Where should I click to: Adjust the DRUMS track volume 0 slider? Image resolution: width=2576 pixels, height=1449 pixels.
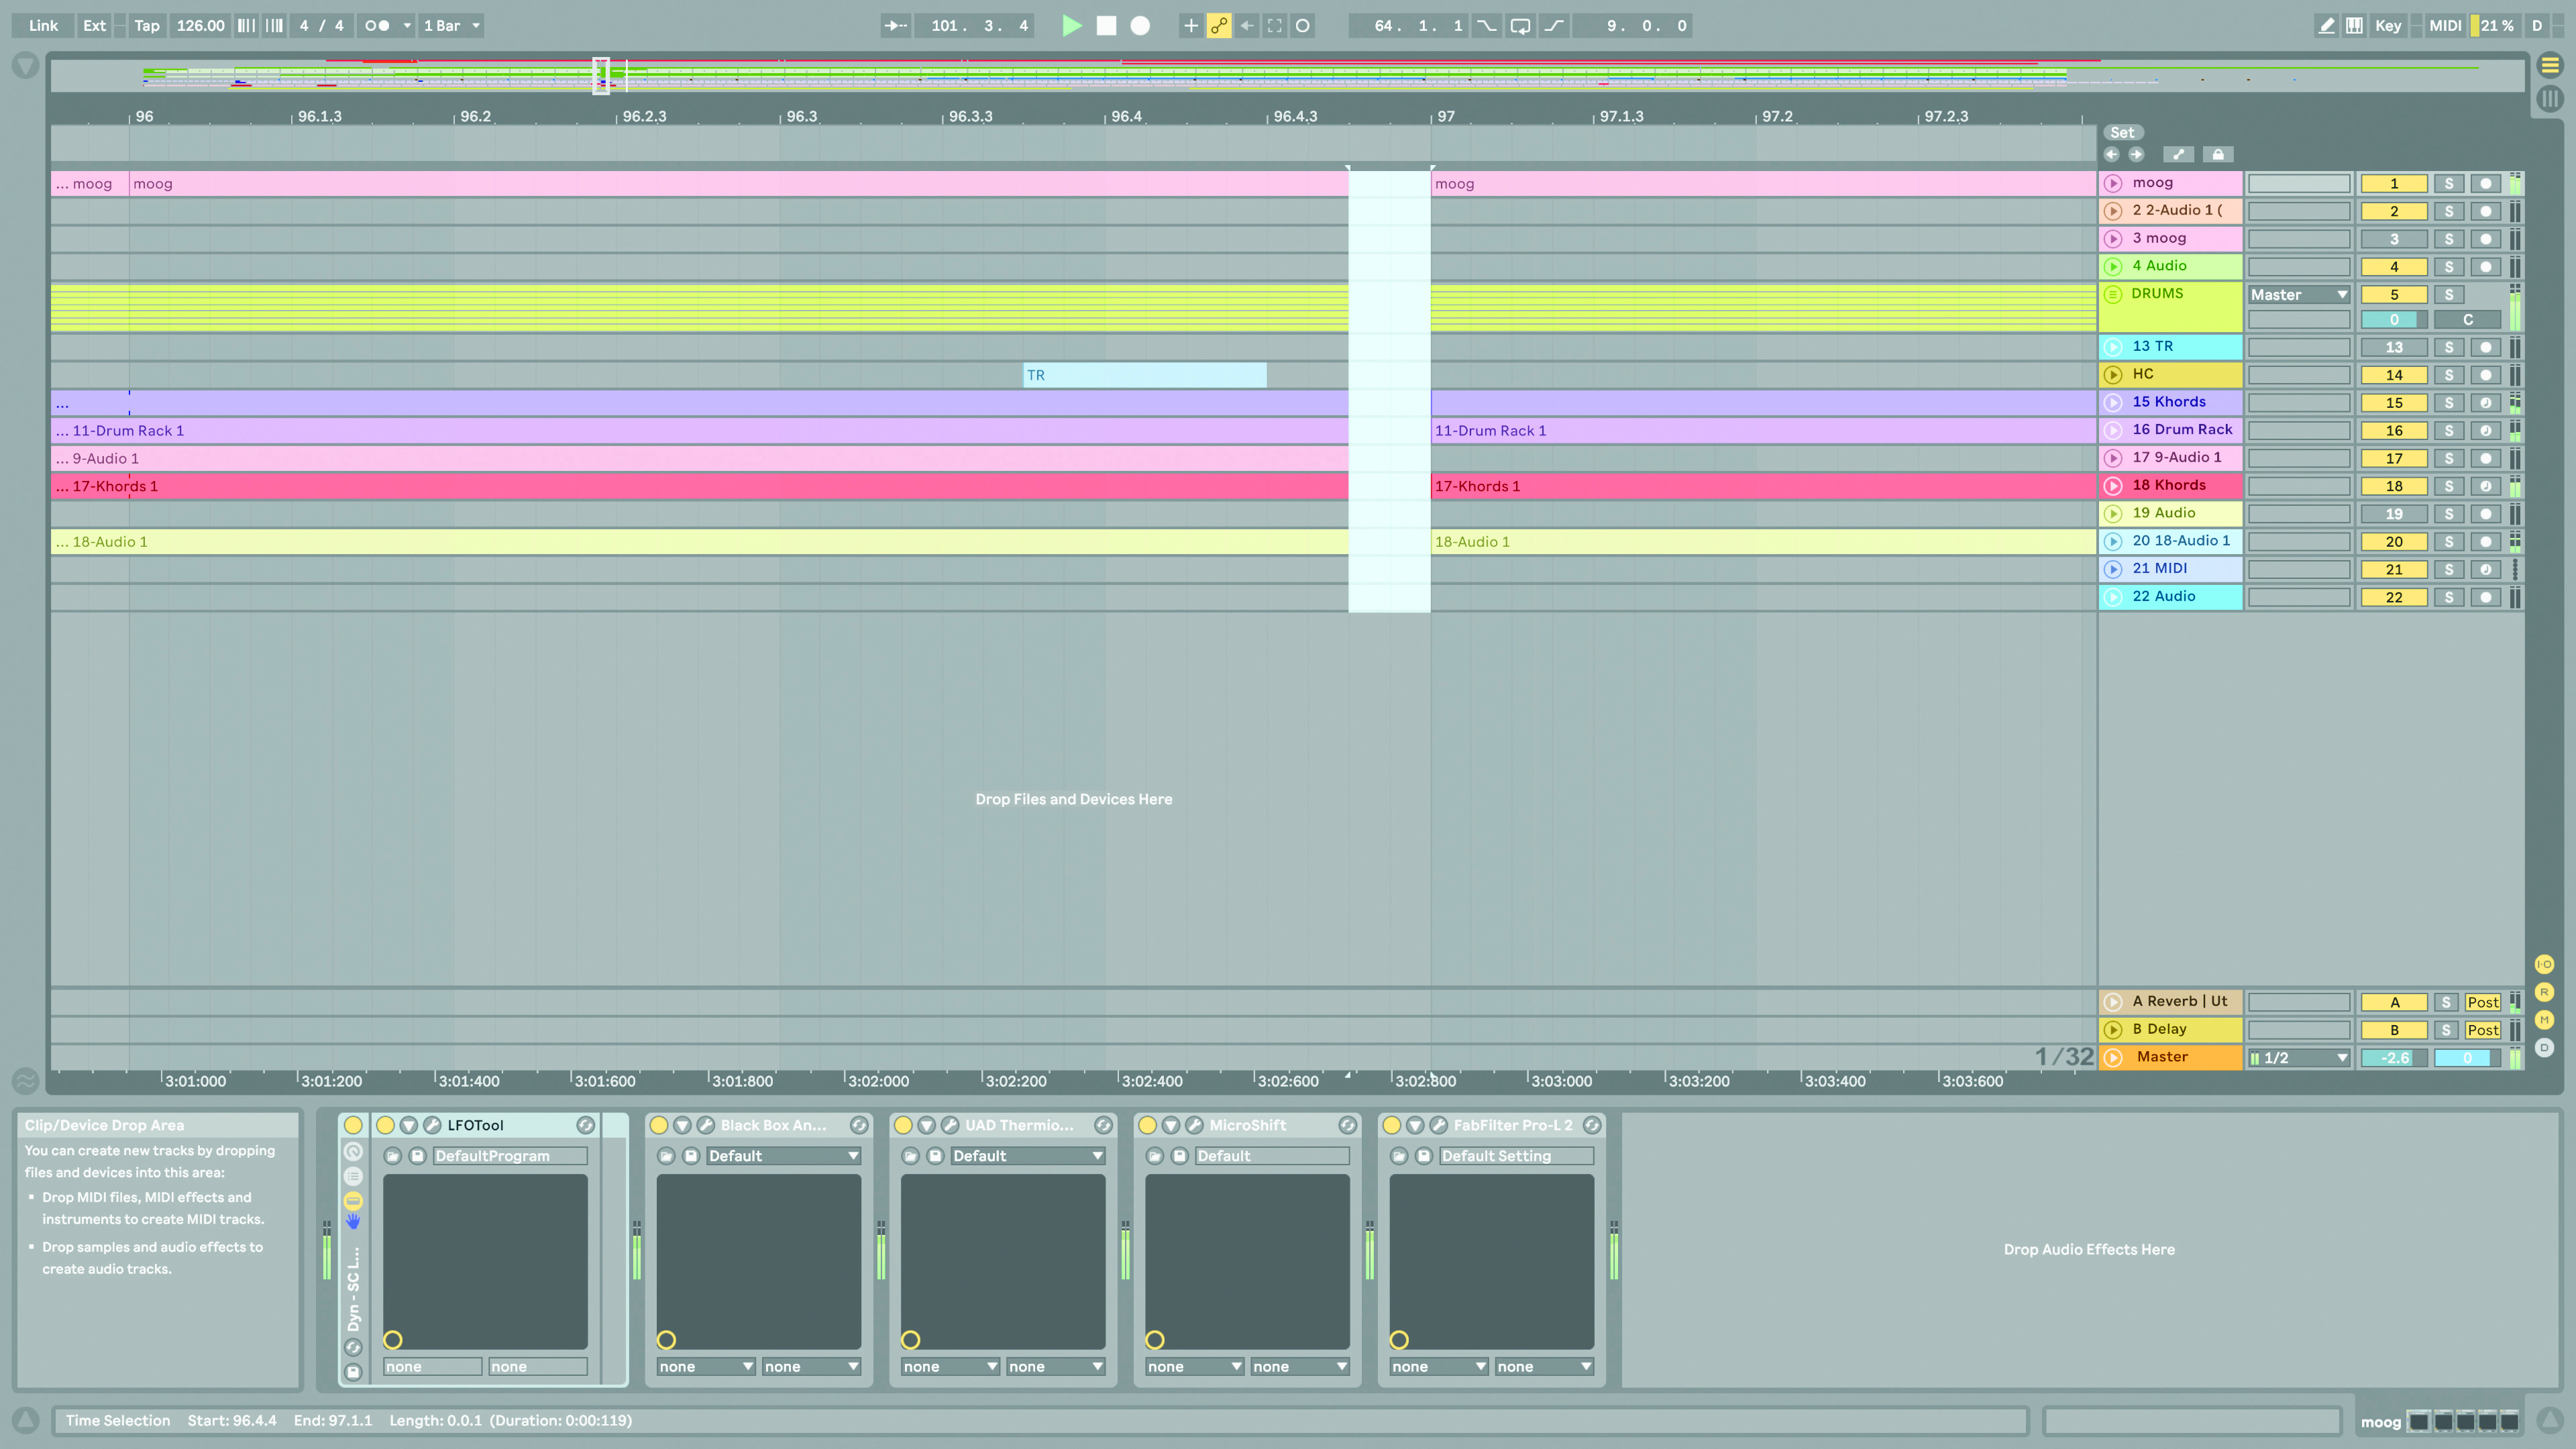[x=2394, y=320]
